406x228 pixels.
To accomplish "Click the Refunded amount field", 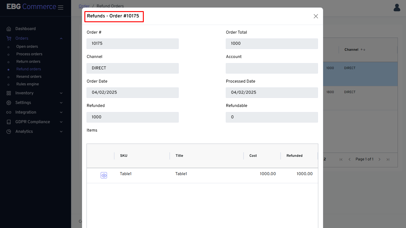I will [x=132, y=117].
